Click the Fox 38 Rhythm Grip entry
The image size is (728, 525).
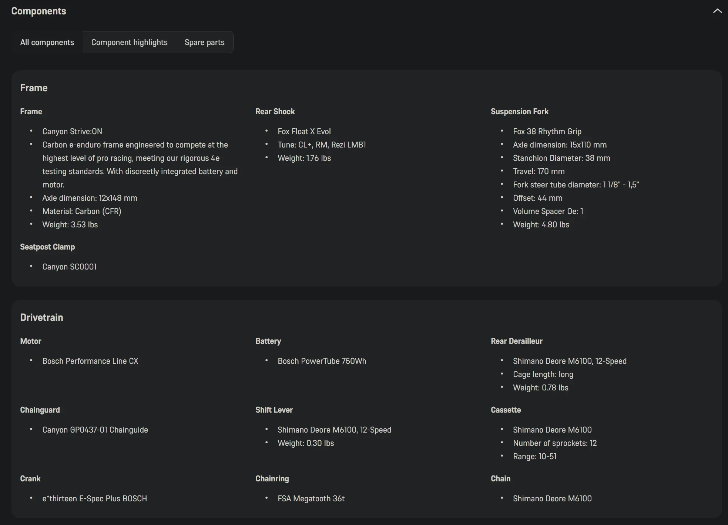point(547,132)
